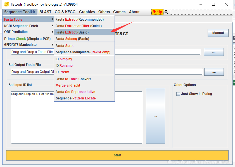Screen dimensions: 235x167
Task: Select ID Rename entry
Action: pos(84,66)
